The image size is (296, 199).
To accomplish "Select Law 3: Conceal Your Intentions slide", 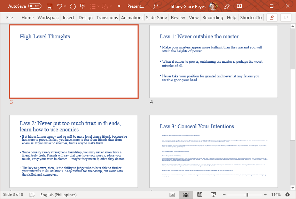I will pyautogui.click(x=213, y=151).
